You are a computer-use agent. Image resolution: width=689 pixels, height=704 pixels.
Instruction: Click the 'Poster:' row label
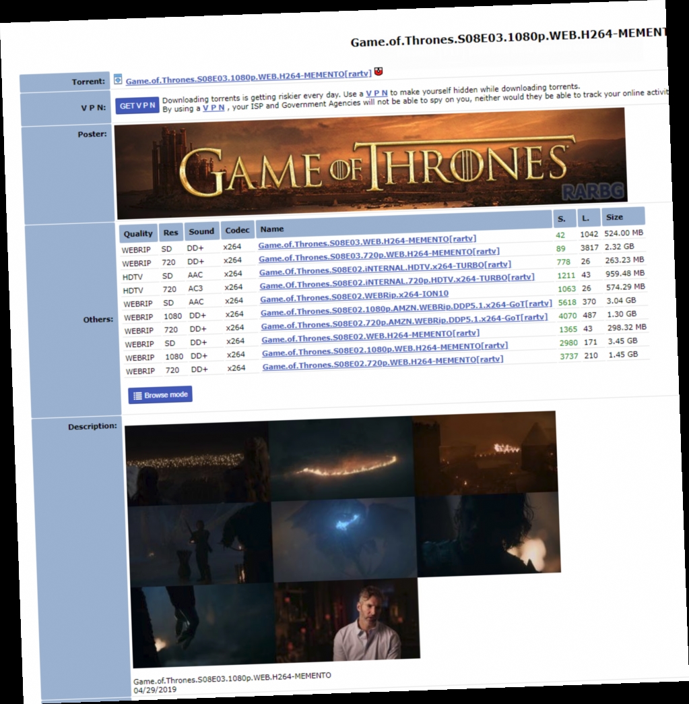92,134
